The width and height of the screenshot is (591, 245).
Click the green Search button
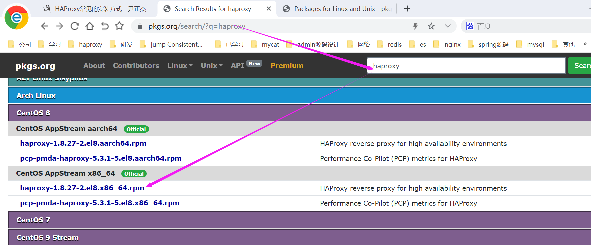[x=580, y=66]
